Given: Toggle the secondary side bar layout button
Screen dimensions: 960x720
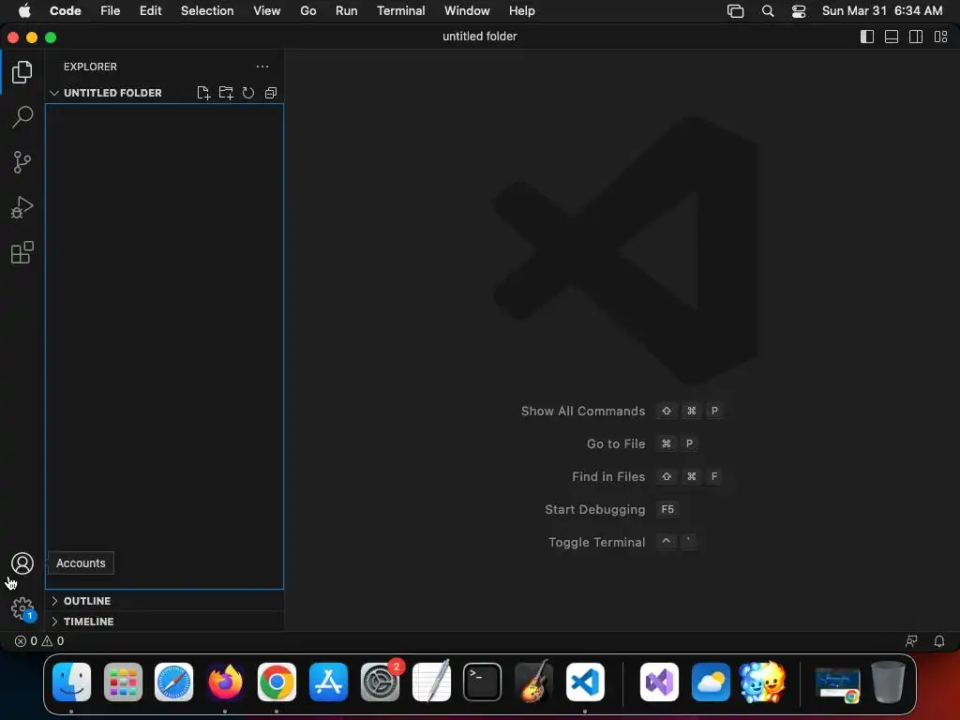Looking at the screenshot, I should [x=916, y=37].
